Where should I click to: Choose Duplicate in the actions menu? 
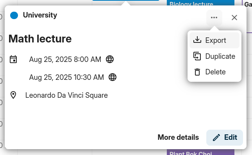pos(214,56)
